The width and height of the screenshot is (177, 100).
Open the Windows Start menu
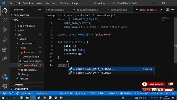[x=2, y=98]
